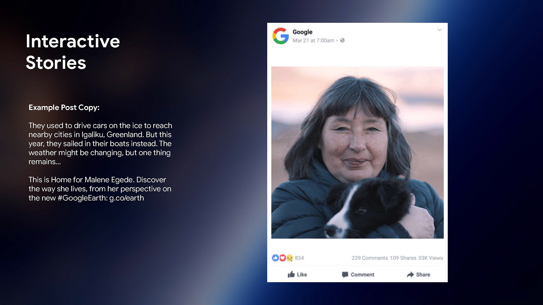
Task: Click the speech bubble Comment icon
Action: tap(345, 274)
